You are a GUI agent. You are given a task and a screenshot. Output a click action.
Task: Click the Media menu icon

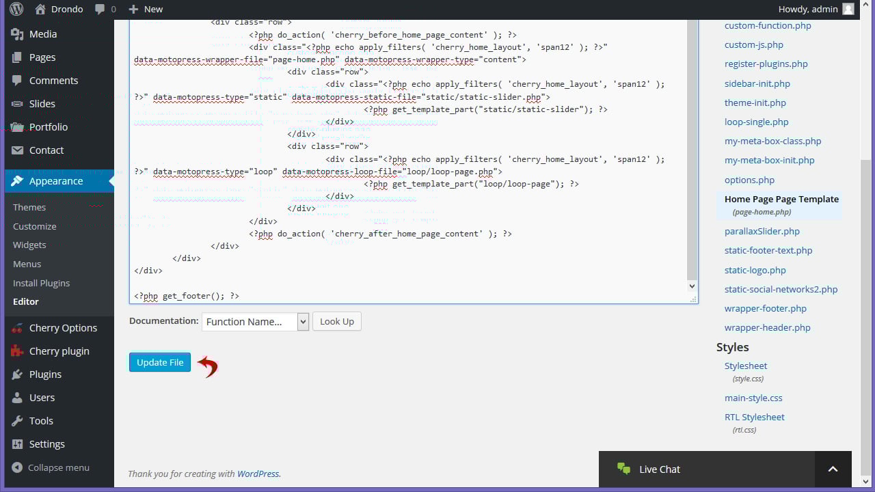tap(17, 34)
